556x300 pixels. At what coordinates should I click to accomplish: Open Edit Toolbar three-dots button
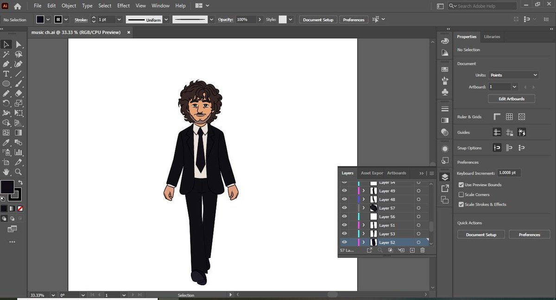click(12, 242)
